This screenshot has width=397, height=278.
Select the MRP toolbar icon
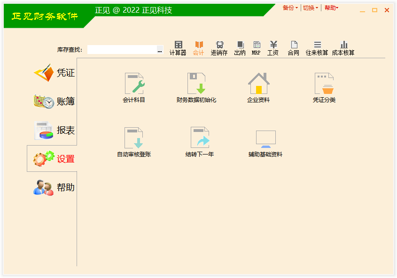point(256,48)
